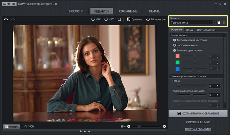Click Сравнить to compare before and after

(x=134, y=20)
